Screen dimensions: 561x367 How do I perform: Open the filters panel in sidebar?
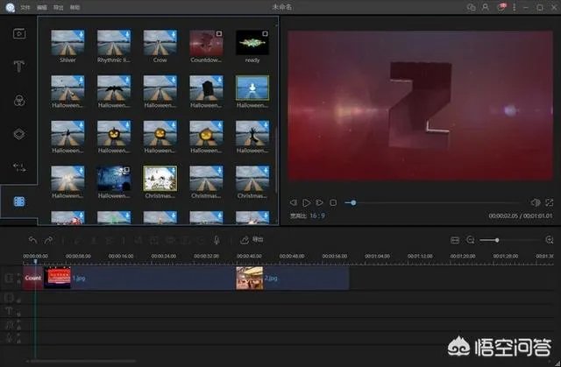18,100
